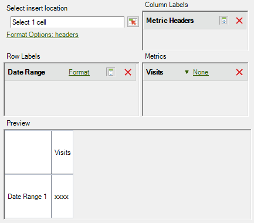The image size is (254, 223).
Task: Open the Date Range Format link
Action: pyautogui.click(x=79, y=72)
